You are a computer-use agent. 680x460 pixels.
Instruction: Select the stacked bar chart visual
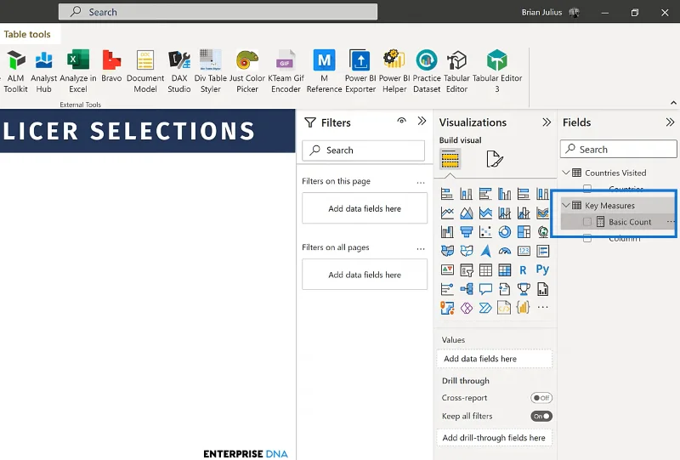[x=447, y=194]
